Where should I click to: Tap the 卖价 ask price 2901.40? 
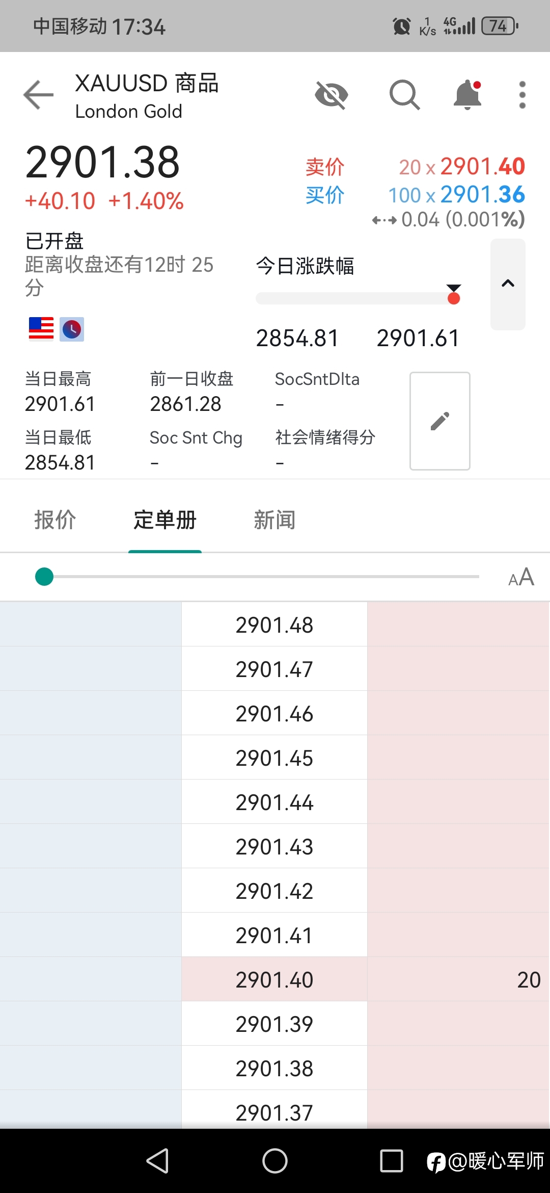[482, 166]
